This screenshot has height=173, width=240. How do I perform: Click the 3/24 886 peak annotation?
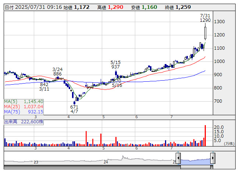click(57, 71)
